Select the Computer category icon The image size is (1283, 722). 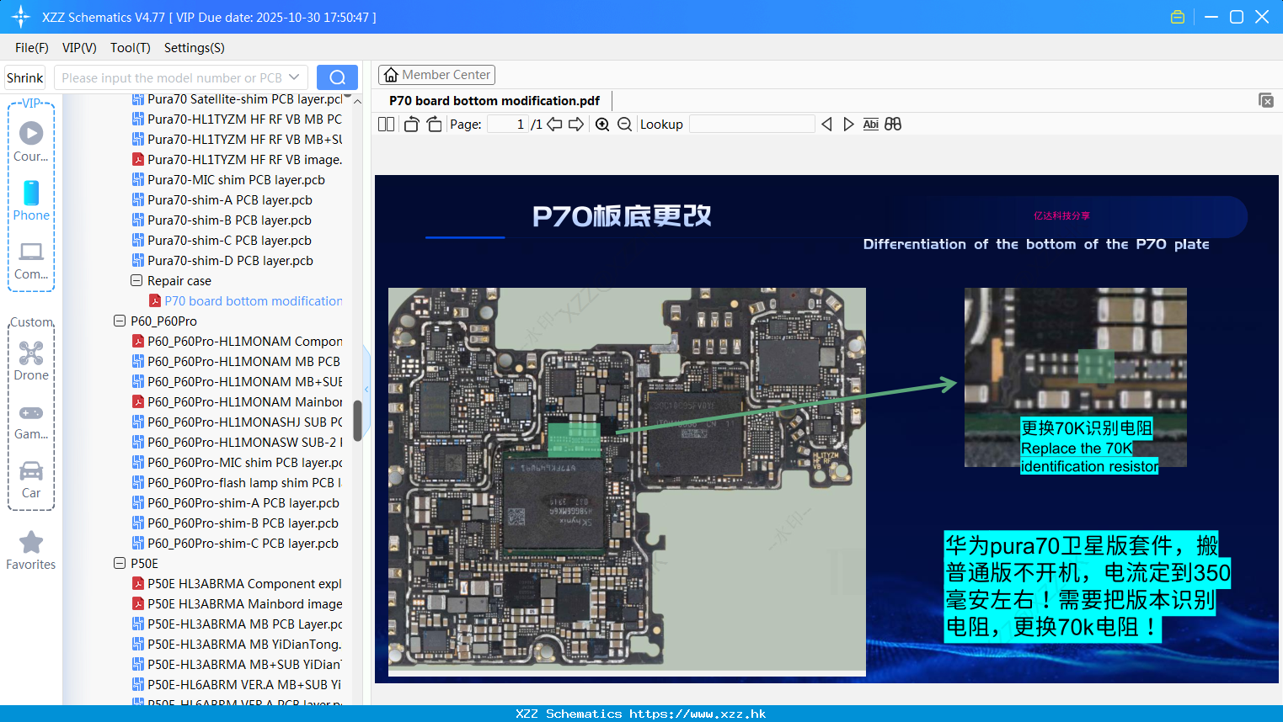pos(31,259)
